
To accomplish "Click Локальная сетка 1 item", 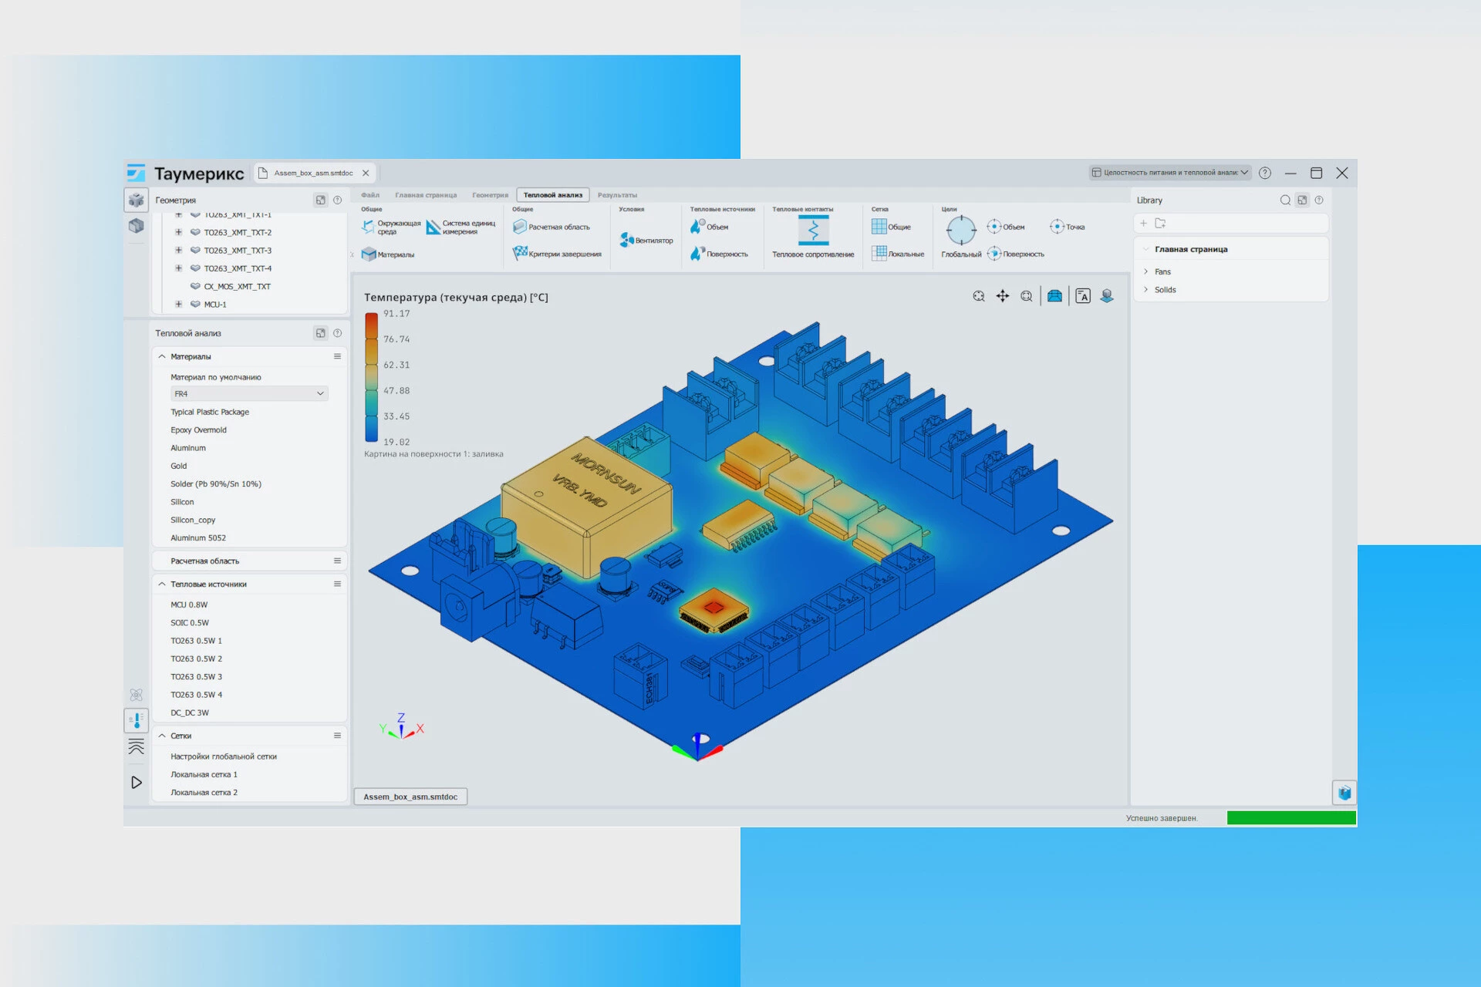I will (x=204, y=774).
